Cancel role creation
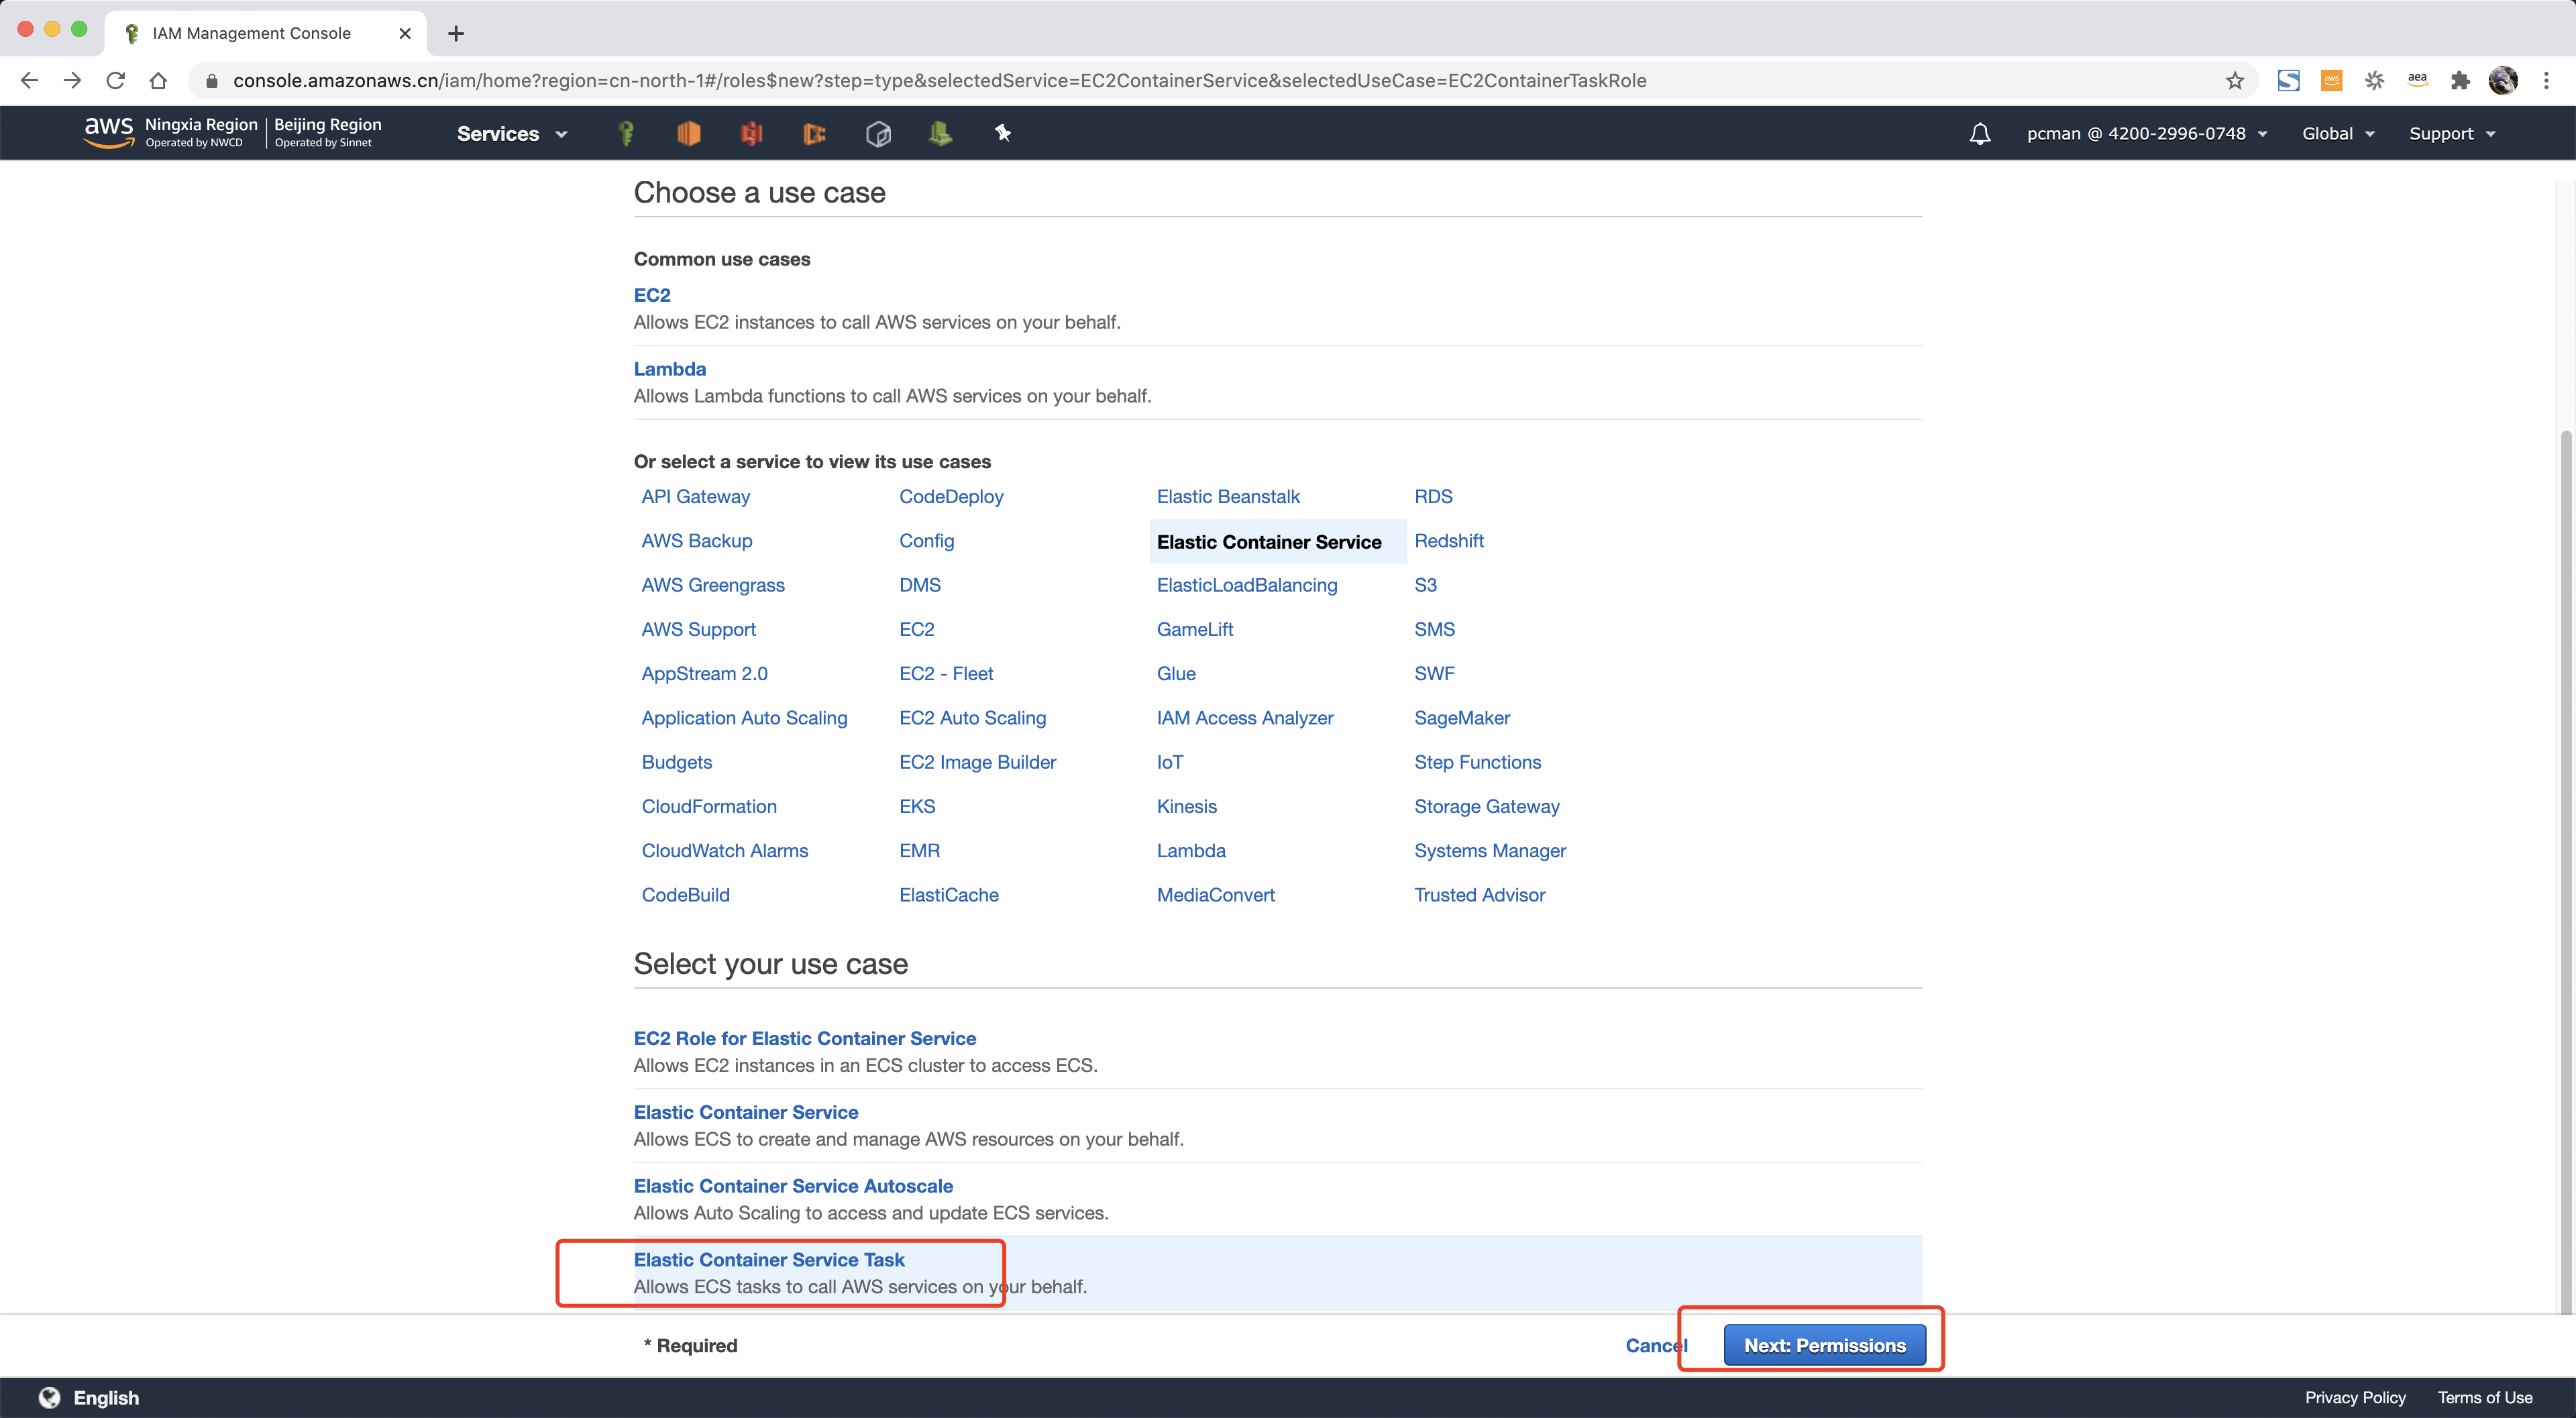 [x=1656, y=1346]
